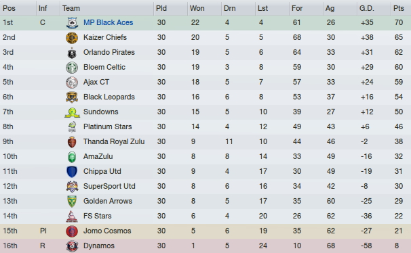
Task: Select the Thanda Royal Zulu team name
Action: (114, 141)
